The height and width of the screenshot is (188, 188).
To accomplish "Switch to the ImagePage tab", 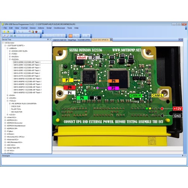I will point(72,40).
